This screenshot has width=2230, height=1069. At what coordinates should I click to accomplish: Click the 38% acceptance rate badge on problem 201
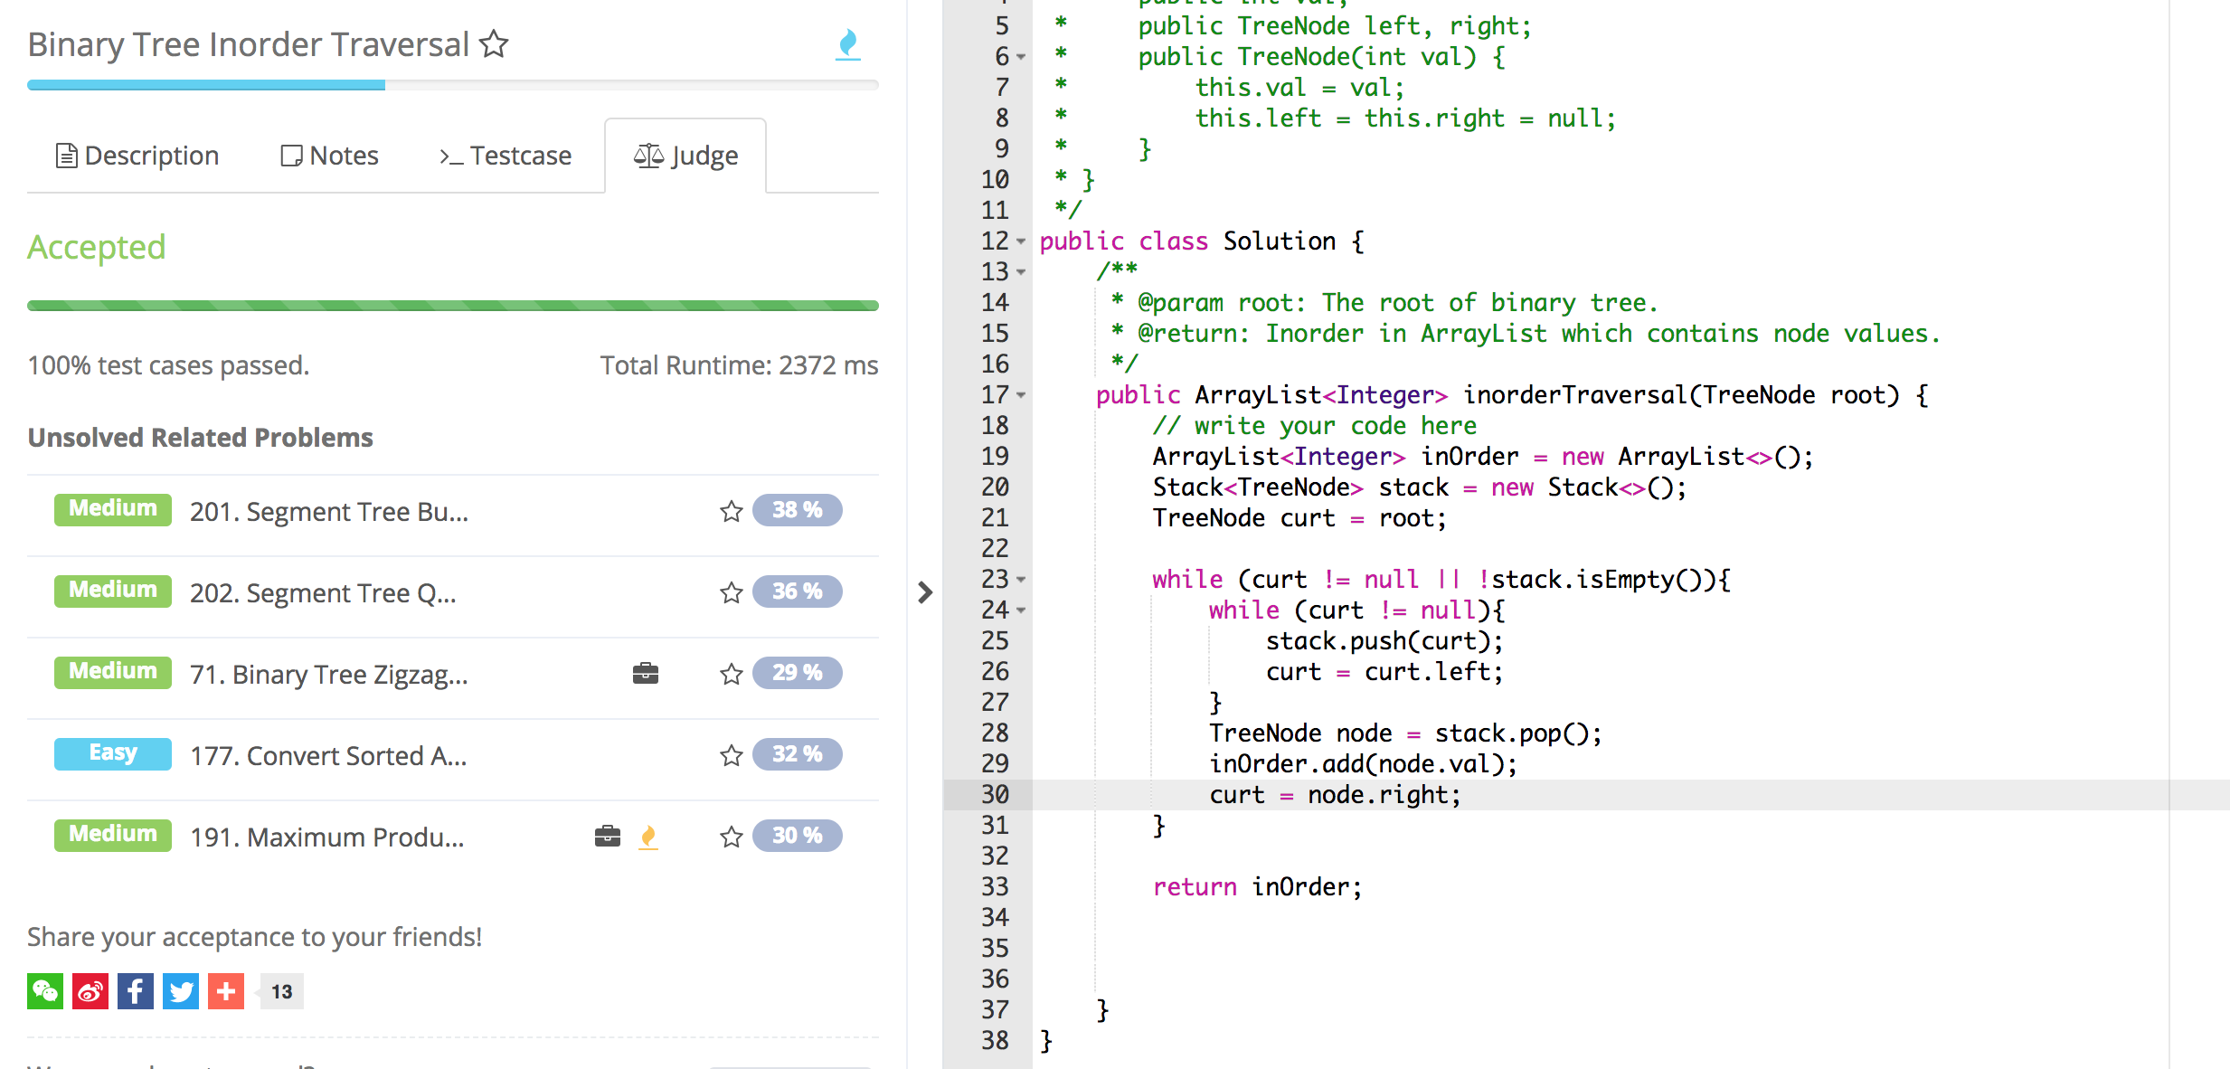[x=798, y=510]
